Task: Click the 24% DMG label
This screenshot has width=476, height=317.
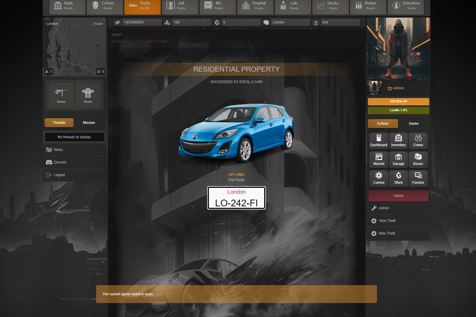Action: [x=236, y=175]
